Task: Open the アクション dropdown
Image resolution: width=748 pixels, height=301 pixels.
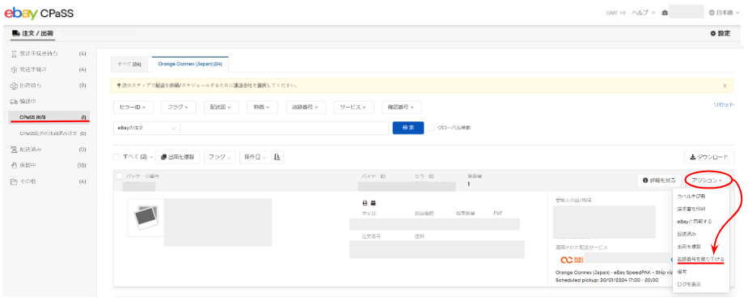Action: pos(707,180)
